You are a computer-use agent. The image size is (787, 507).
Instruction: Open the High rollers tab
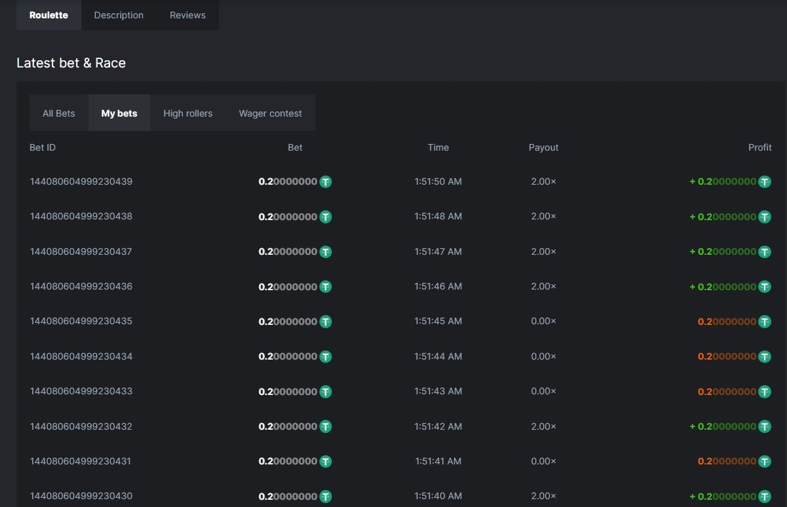[x=188, y=113]
